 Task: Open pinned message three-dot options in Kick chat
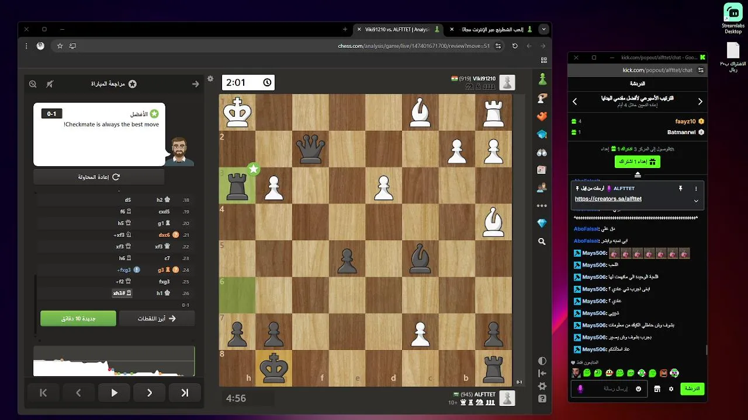(696, 188)
